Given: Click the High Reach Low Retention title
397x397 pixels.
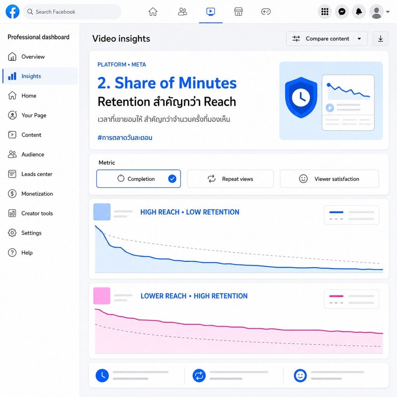Looking at the screenshot, I should coord(190,212).
